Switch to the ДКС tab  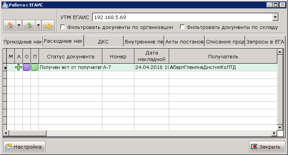click(x=104, y=42)
